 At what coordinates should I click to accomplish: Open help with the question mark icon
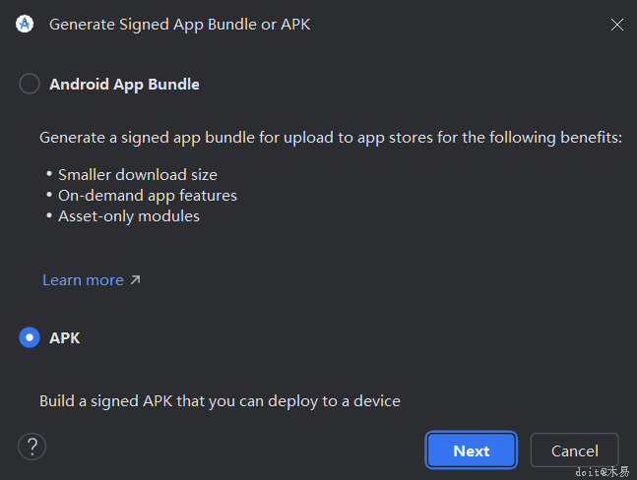tap(32, 447)
